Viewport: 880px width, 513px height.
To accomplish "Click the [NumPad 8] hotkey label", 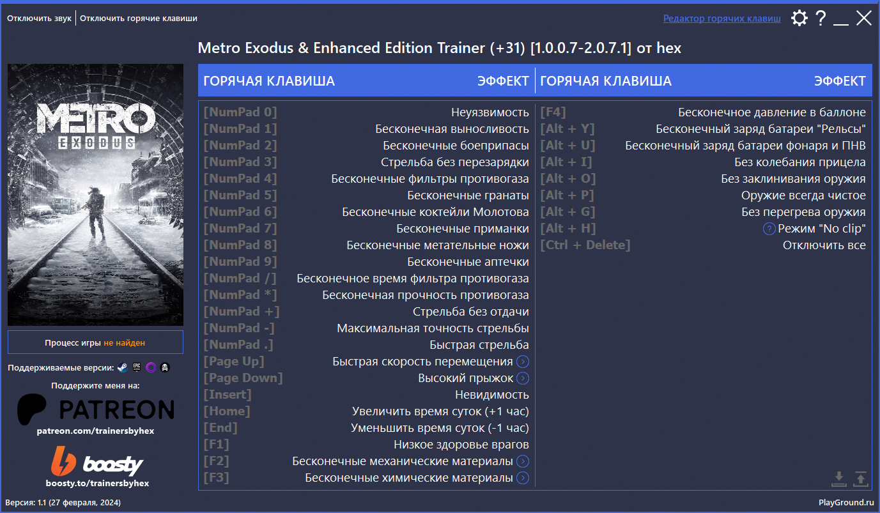I will coord(240,245).
